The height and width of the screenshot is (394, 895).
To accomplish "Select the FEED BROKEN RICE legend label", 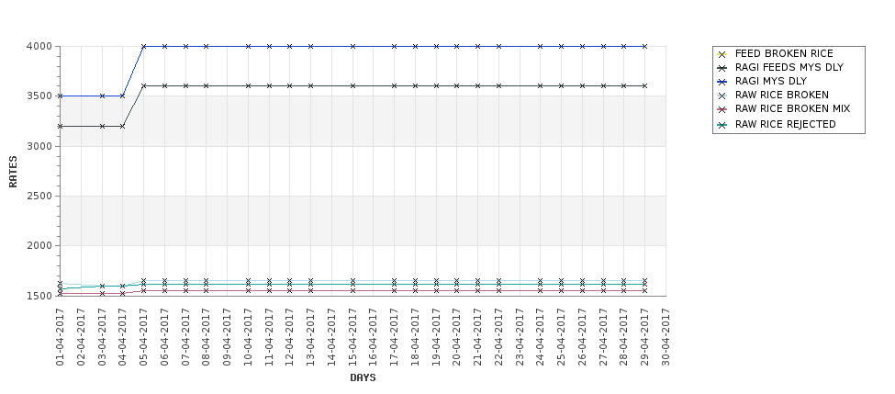I will click(x=784, y=54).
